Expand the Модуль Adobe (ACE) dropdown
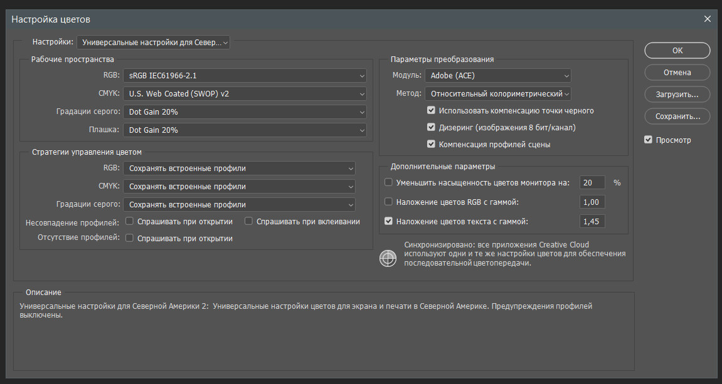 point(497,76)
